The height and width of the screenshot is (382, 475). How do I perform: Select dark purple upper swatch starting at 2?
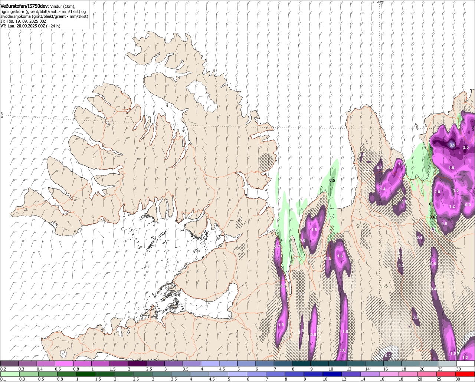click(137, 363)
